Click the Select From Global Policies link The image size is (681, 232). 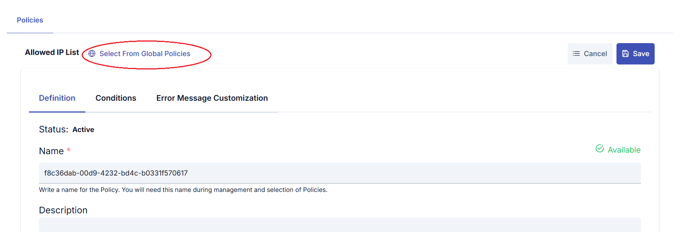click(x=145, y=53)
